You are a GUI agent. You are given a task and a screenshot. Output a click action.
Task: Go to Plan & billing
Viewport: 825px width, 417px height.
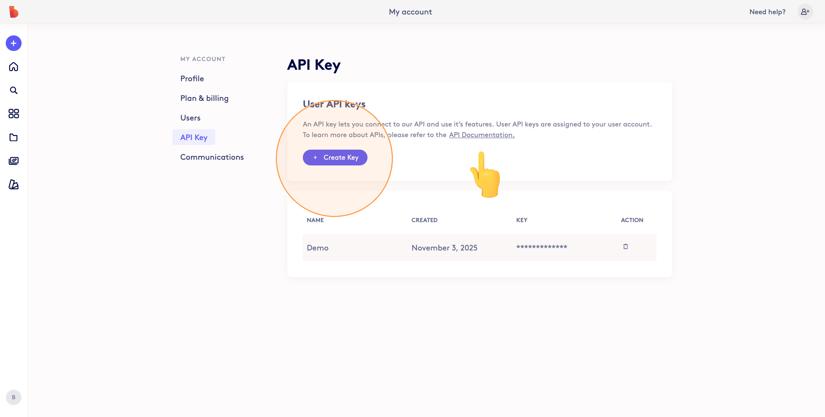[x=204, y=98]
